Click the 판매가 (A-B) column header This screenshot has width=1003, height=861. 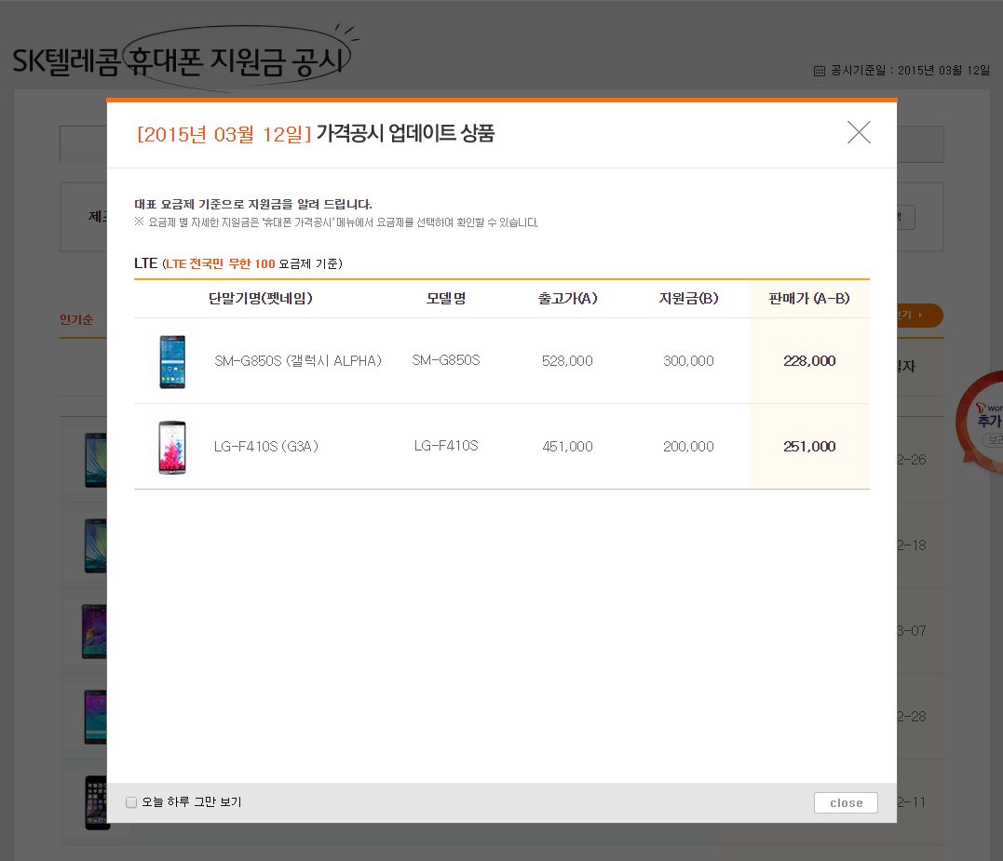pos(808,299)
